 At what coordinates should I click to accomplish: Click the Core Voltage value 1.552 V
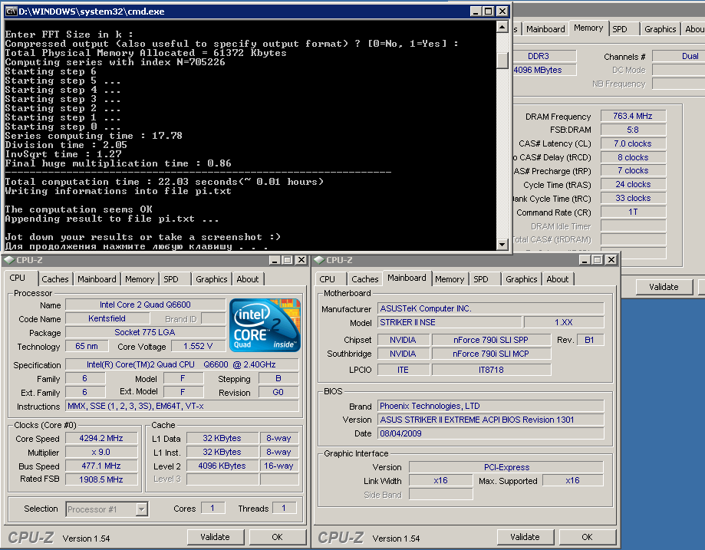(x=198, y=346)
